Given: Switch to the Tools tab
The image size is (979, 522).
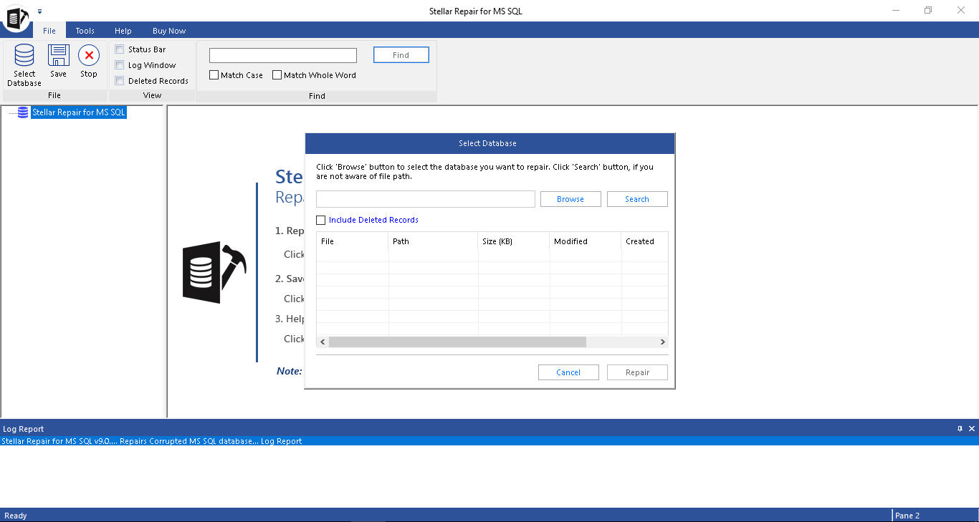Looking at the screenshot, I should 85,31.
